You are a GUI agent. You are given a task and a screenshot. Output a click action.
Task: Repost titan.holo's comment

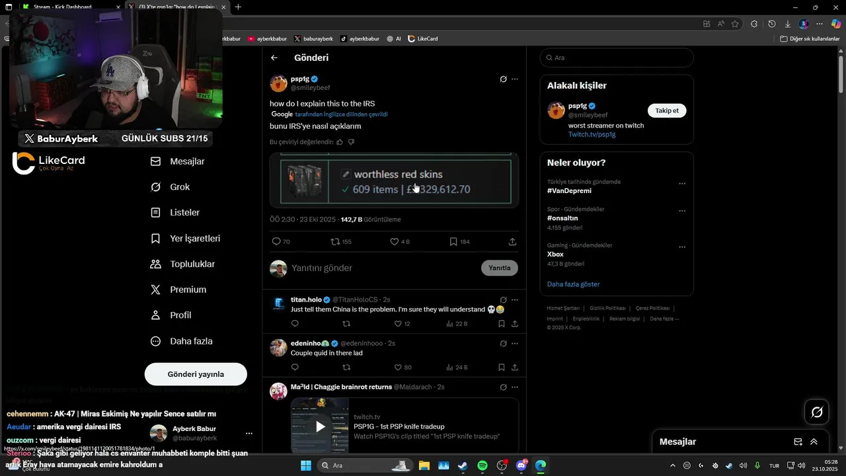[x=346, y=324]
